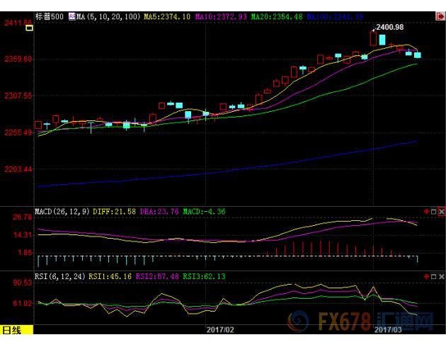Maximize the MACD indicator panel
This screenshot has width=446, height=347.
click(433, 212)
